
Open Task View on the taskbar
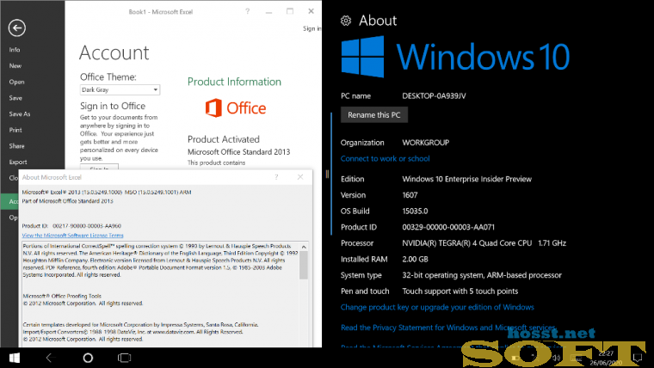[124, 358]
